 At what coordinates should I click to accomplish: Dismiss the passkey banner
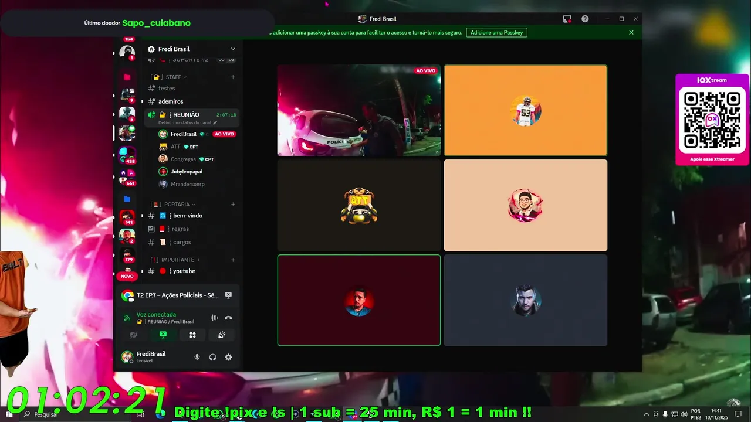pos(631,32)
